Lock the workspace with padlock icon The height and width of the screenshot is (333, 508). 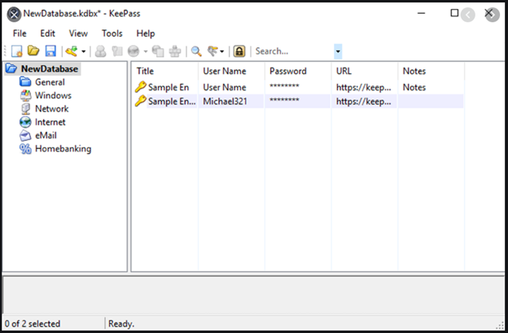click(x=239, y=51)
